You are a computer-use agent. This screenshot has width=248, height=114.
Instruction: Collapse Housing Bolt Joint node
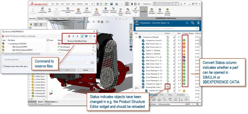pyautogui.click(x=140, y=87)
